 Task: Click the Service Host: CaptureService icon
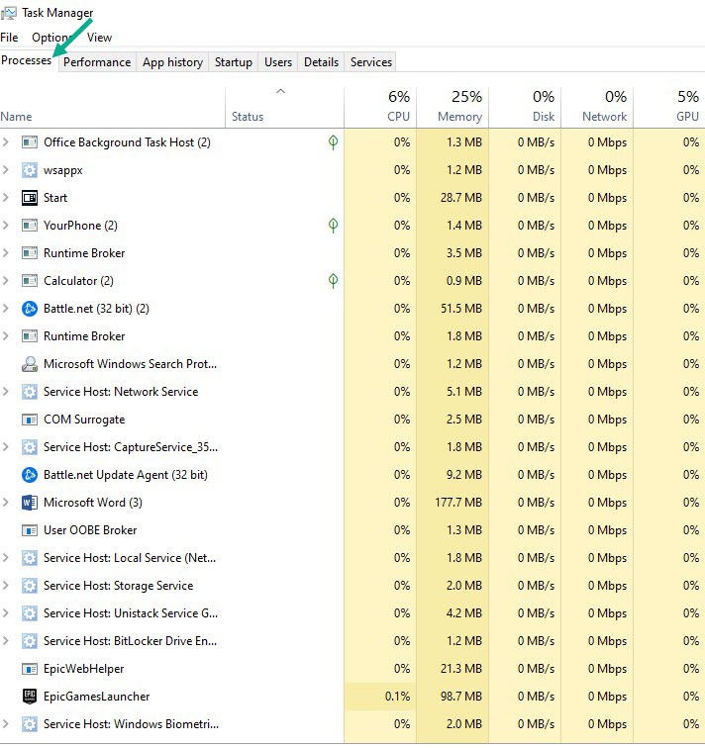(30, 447)
